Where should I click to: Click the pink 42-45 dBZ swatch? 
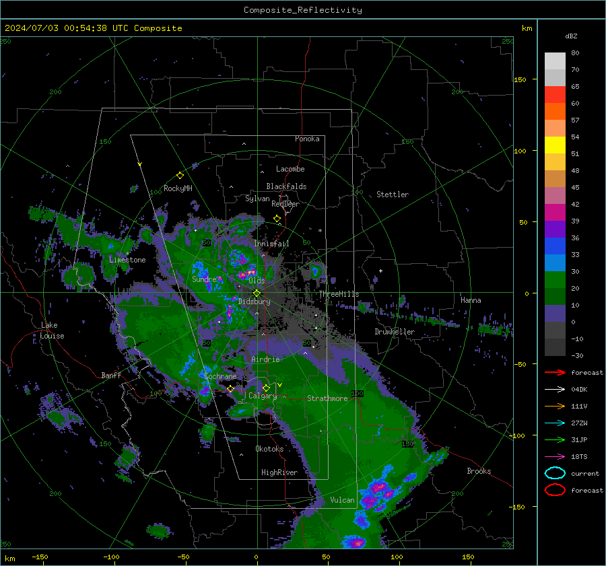pos(555,195)
